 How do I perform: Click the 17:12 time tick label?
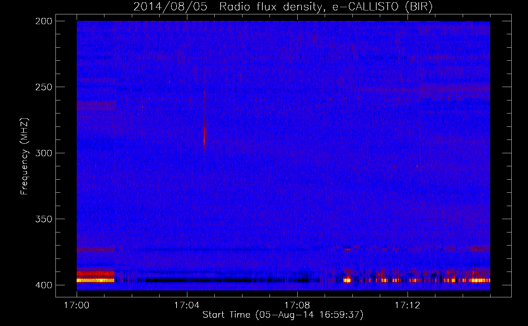408,305
